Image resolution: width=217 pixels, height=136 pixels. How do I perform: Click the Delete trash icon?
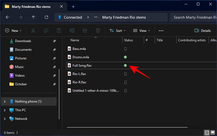98,31
